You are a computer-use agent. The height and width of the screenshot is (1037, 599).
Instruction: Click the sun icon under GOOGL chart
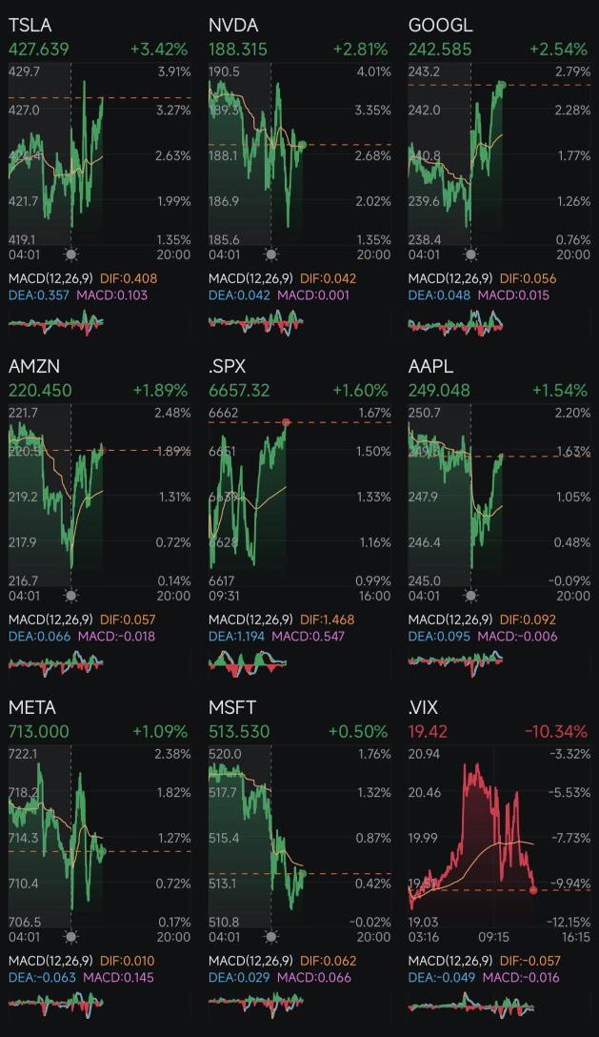pyautogui.click(x=470, y=254)
